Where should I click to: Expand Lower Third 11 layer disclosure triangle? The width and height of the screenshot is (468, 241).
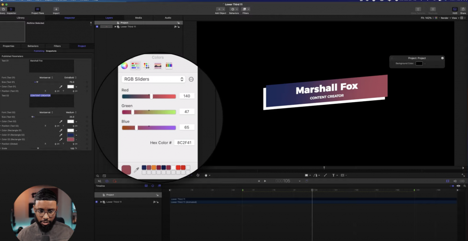tap(115, 26)
